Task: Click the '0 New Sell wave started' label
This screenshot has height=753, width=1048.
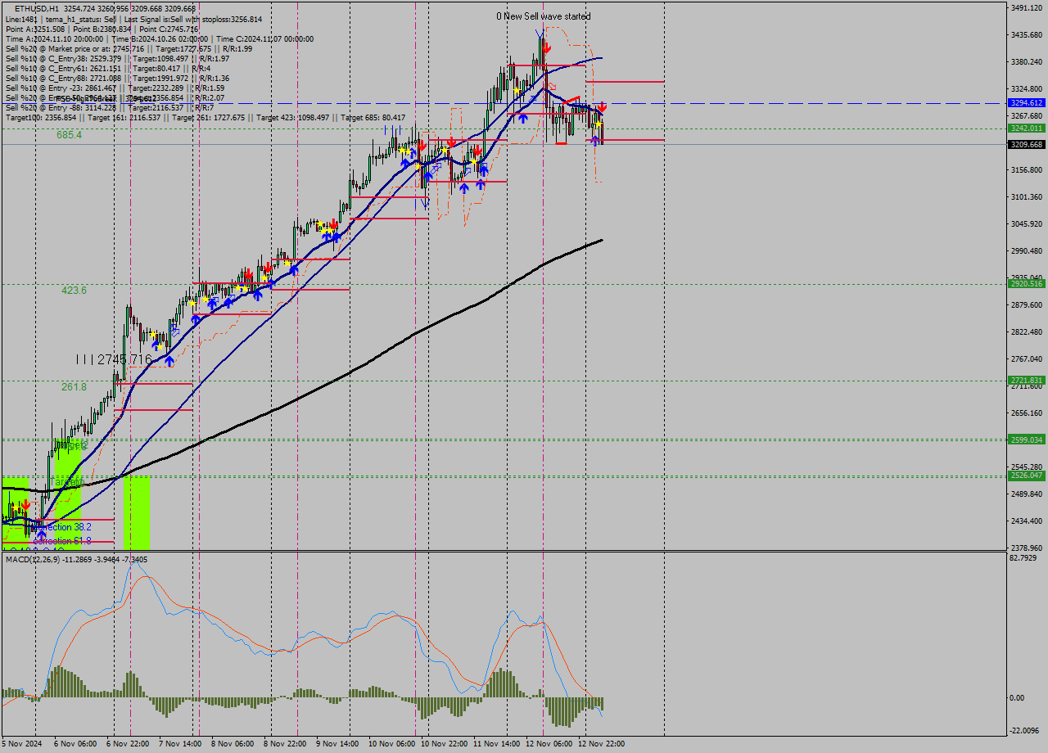Action: pyautogui.click(x=544, y=16)
